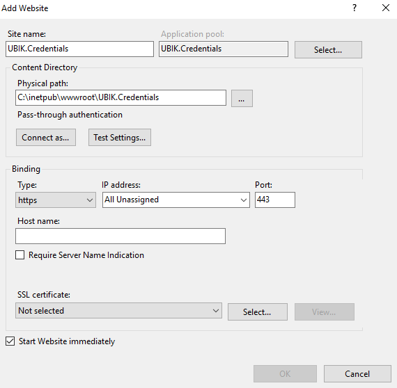Click into the Physical path field
The height and width of the screenshot is (388, 397).
point(120,97)
